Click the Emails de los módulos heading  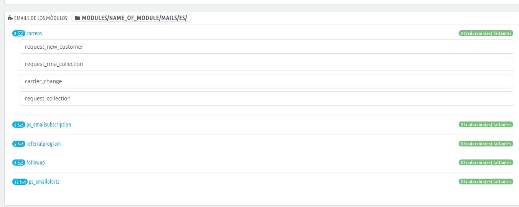point(40,18)
